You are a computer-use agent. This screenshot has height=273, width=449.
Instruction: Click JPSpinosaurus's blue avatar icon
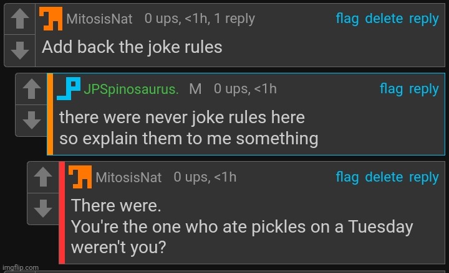coord(68,89)
